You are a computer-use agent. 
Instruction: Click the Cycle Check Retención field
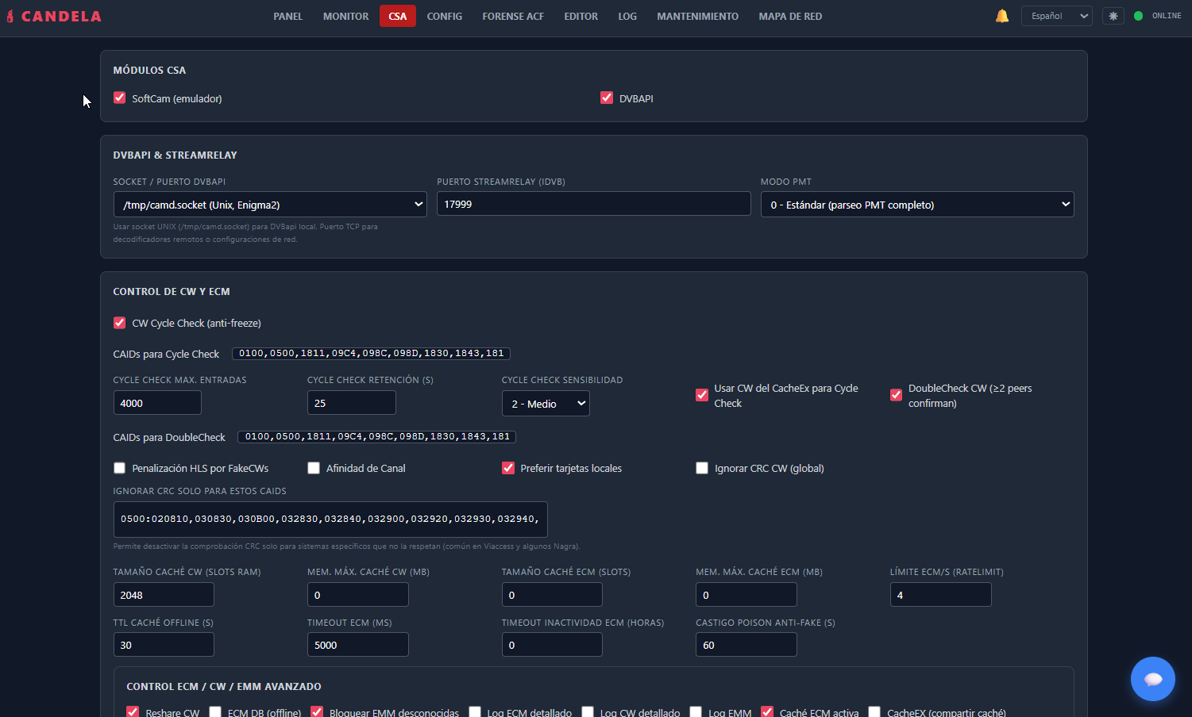coord(352,403)
